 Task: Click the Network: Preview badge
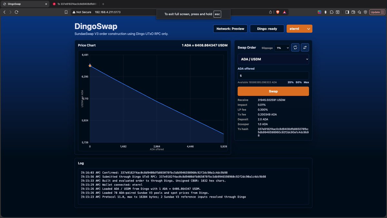click(x=230, y=29)
